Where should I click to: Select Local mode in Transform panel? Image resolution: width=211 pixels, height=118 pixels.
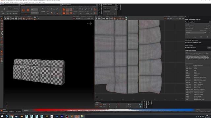(97, 105)
